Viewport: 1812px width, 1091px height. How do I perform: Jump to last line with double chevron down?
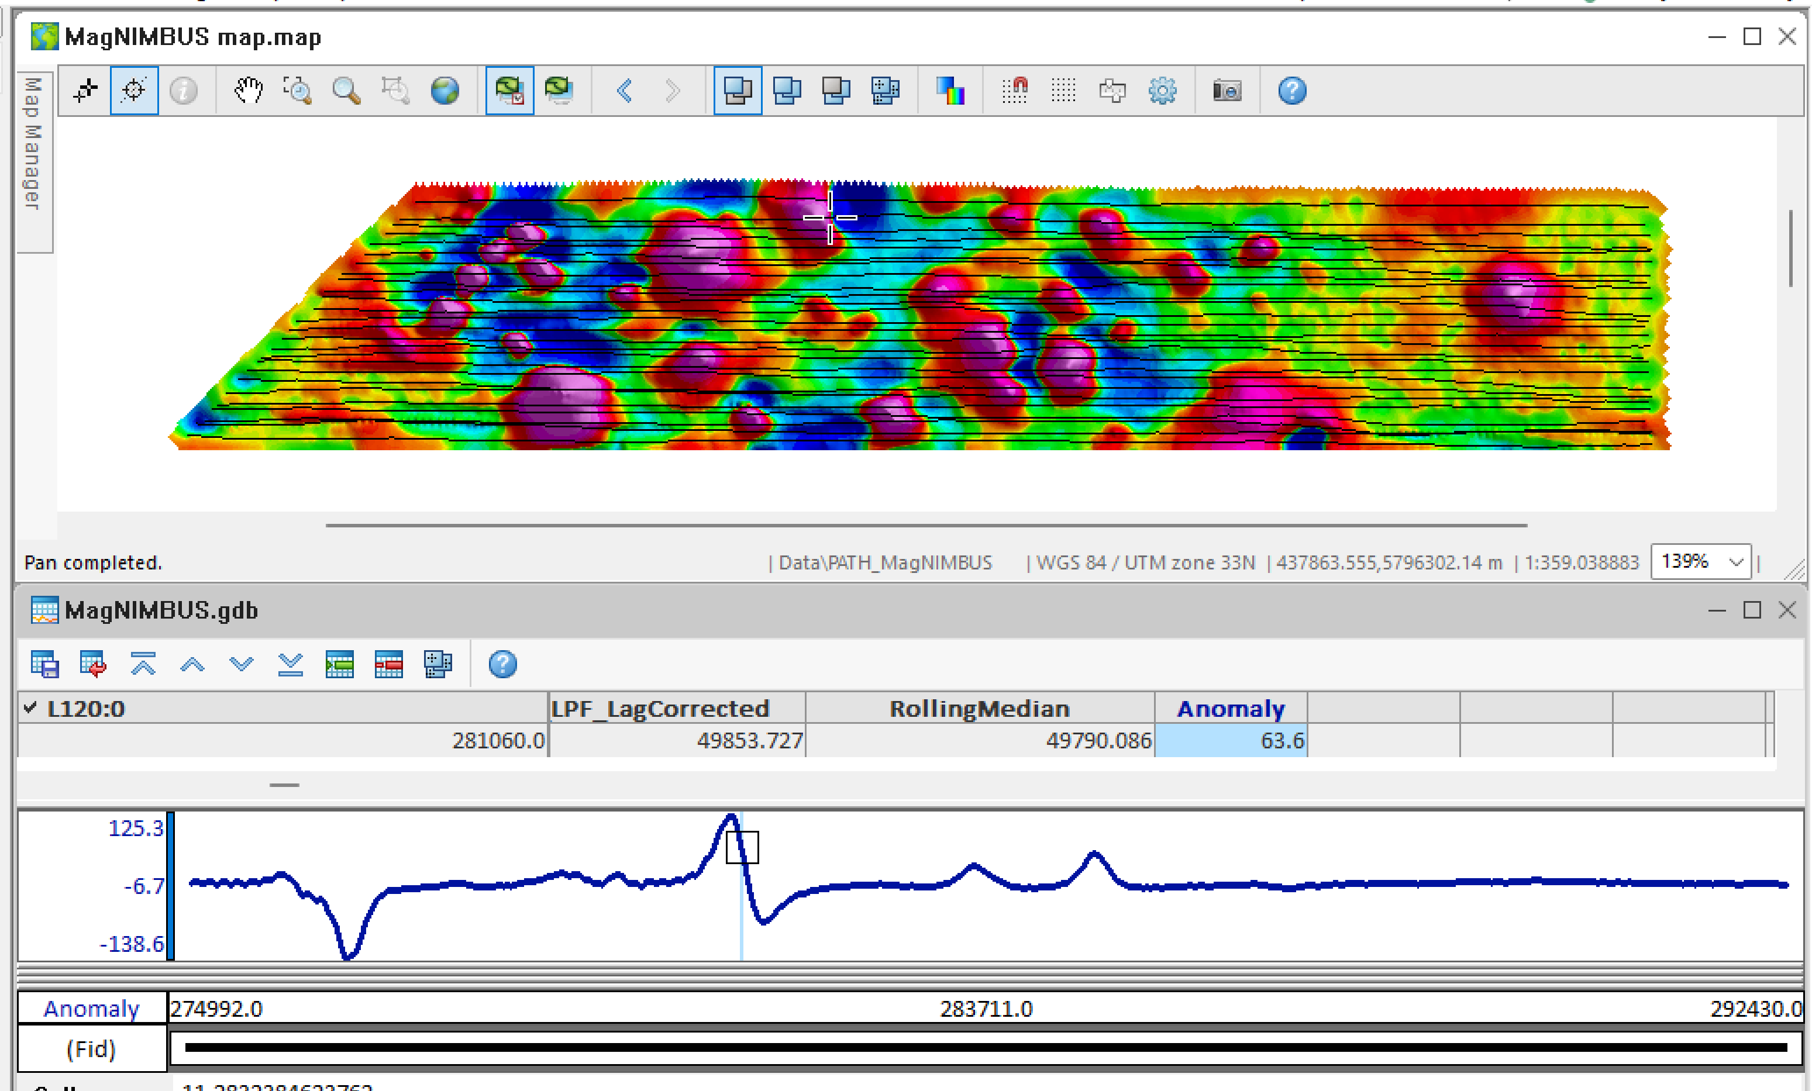291,664
